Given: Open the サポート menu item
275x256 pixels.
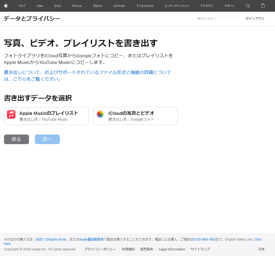Looking at the screenshot, I should coord(229,6).
